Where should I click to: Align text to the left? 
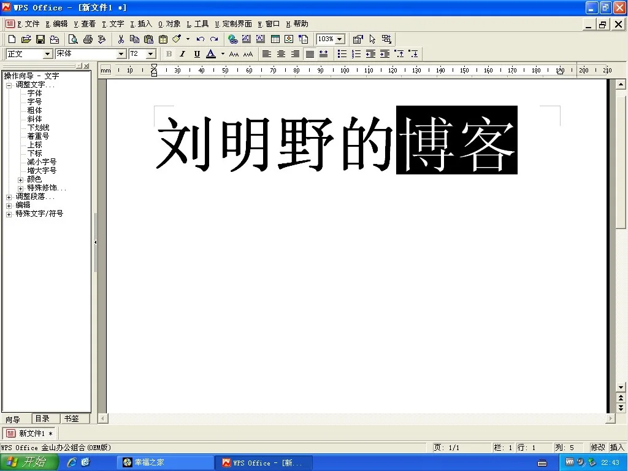[267, 54]
